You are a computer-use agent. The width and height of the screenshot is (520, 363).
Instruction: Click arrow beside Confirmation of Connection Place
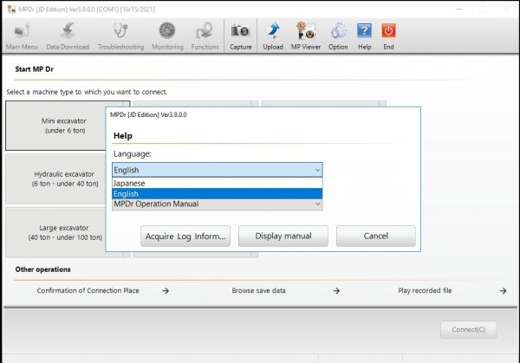166,291
